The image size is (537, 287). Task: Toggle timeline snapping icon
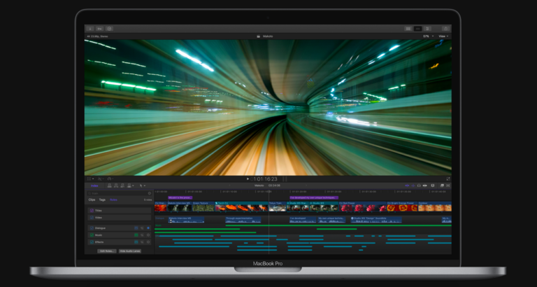tap(425, 185)
